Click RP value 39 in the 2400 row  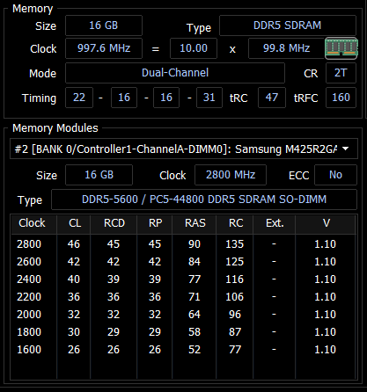click(155, 279)
